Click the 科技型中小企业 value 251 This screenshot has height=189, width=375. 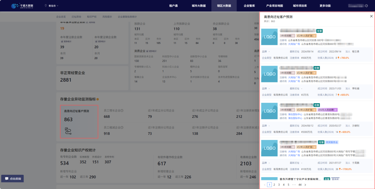coord(164,61)
